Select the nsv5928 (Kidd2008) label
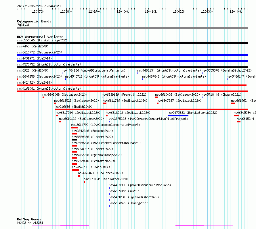The width and height of the screenshot is (256, 229). point(33,70)
